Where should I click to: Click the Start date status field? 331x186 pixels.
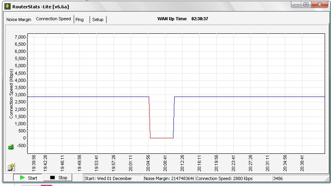pos(113,178)
